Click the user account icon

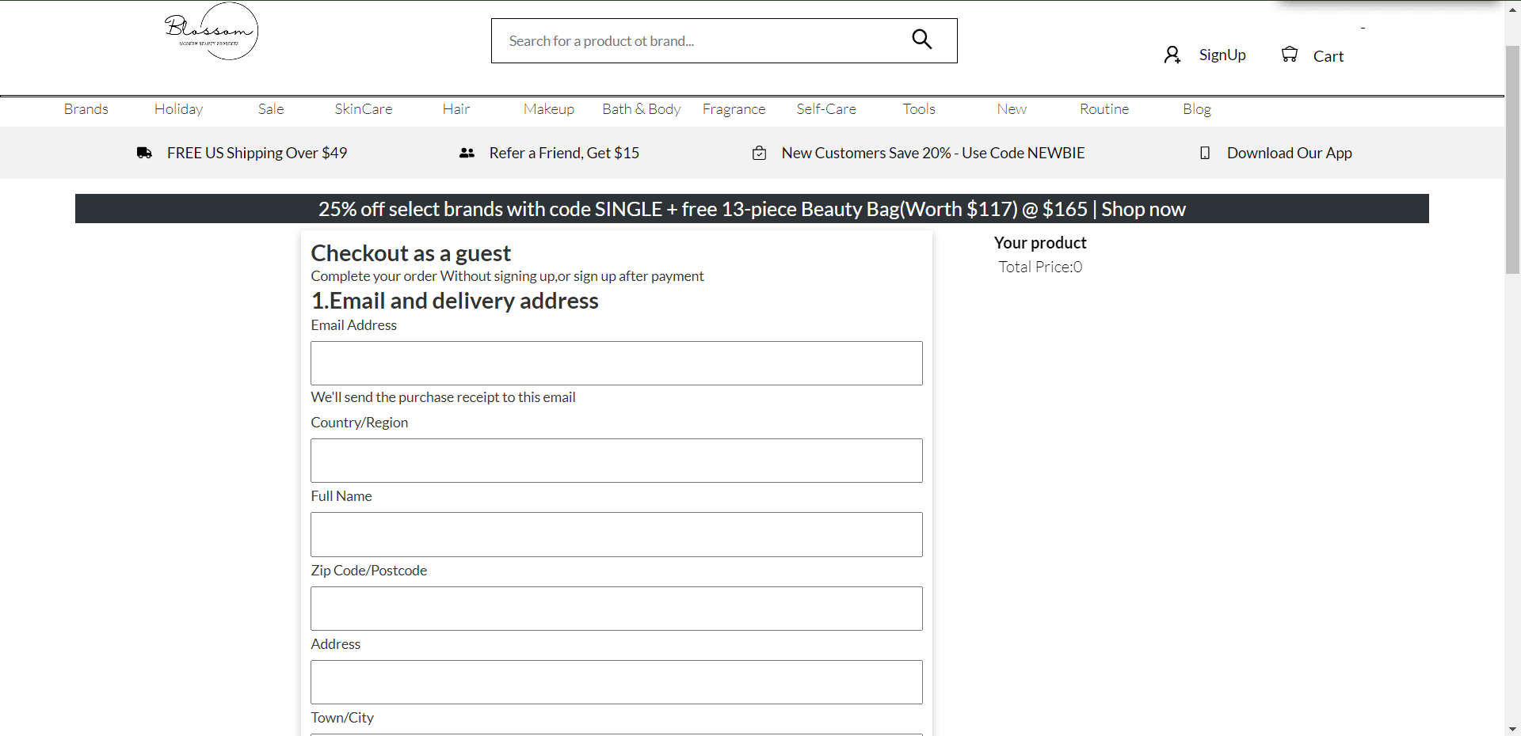[x=1172, y=55]
